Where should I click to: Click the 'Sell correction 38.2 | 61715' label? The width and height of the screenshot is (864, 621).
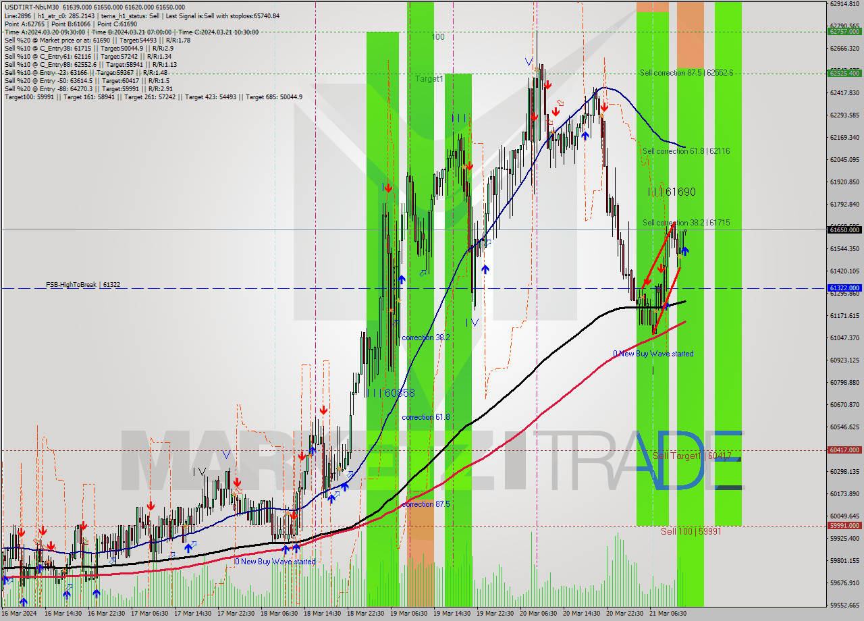point(686,223)
